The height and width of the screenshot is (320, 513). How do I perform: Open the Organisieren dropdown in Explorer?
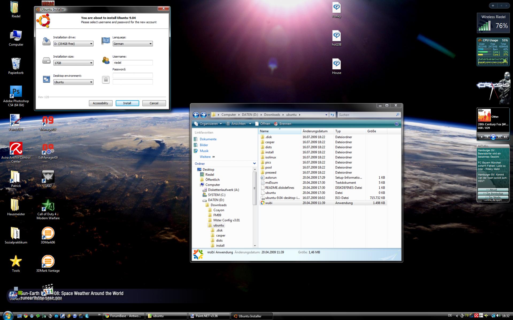(x=208, y=124)
